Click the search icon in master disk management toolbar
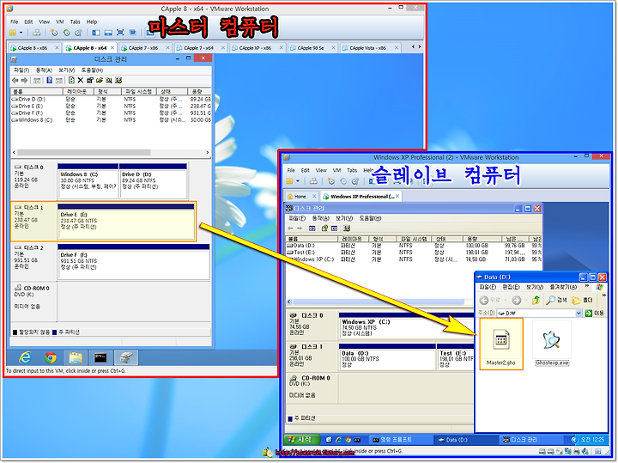Viewport: 618px width, 463px height. pos(109,81)
